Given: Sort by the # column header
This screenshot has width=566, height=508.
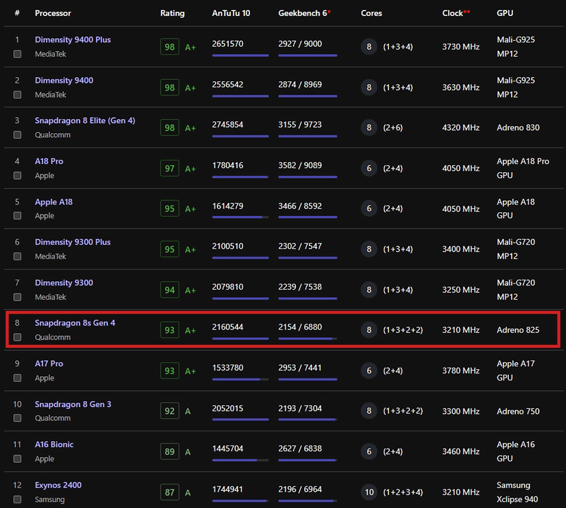Looking at the screenshot, I should click(x=17, y=13).
